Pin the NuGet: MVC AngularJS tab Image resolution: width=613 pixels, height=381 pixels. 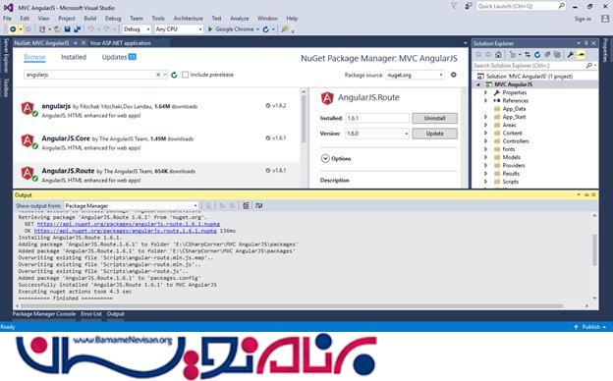pyautogui.click(x=76, y=43)
